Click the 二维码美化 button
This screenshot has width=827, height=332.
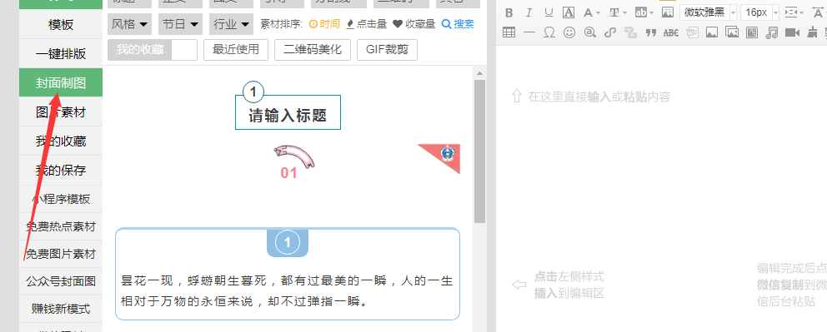pyautogui.click(x=313, y=50)
